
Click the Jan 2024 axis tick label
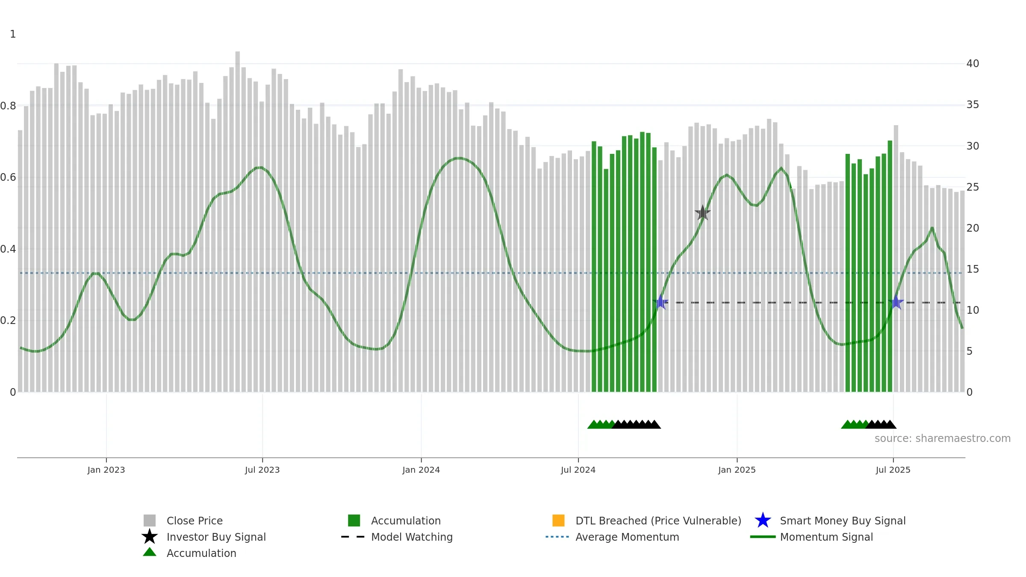tap(421, 470)
